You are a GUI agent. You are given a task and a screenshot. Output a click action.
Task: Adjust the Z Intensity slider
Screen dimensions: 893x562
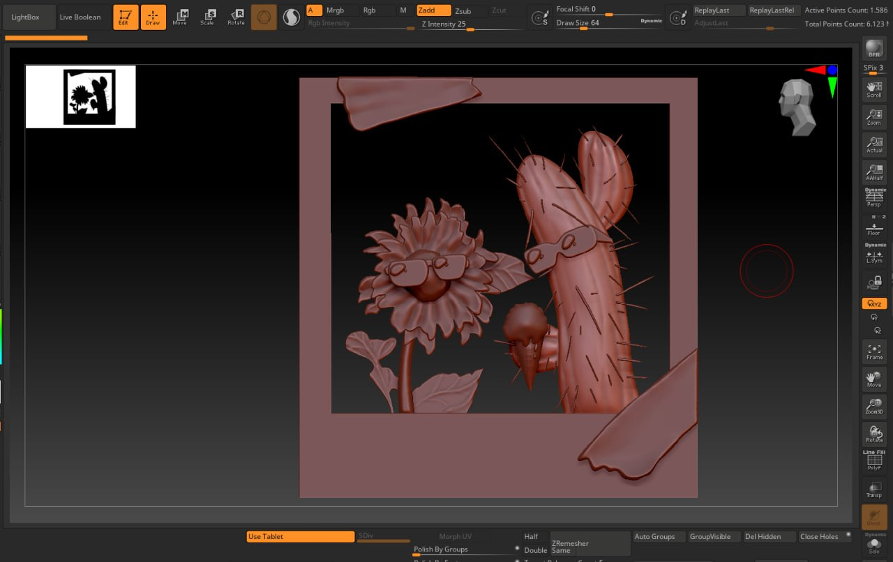[x=472, y=24]
